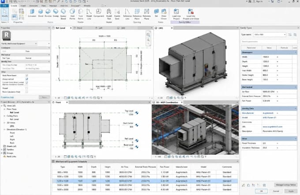
Task: Click the Properties help link
Action: [x=7, y=97]
